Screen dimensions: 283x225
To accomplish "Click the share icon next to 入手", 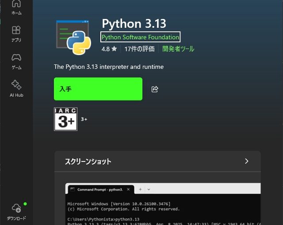I will 155,89.
